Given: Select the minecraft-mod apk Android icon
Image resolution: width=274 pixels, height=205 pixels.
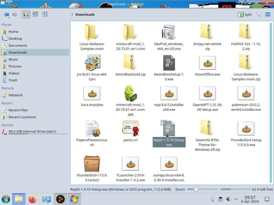Looking at the screenshot, I should (x=131, y=93).
